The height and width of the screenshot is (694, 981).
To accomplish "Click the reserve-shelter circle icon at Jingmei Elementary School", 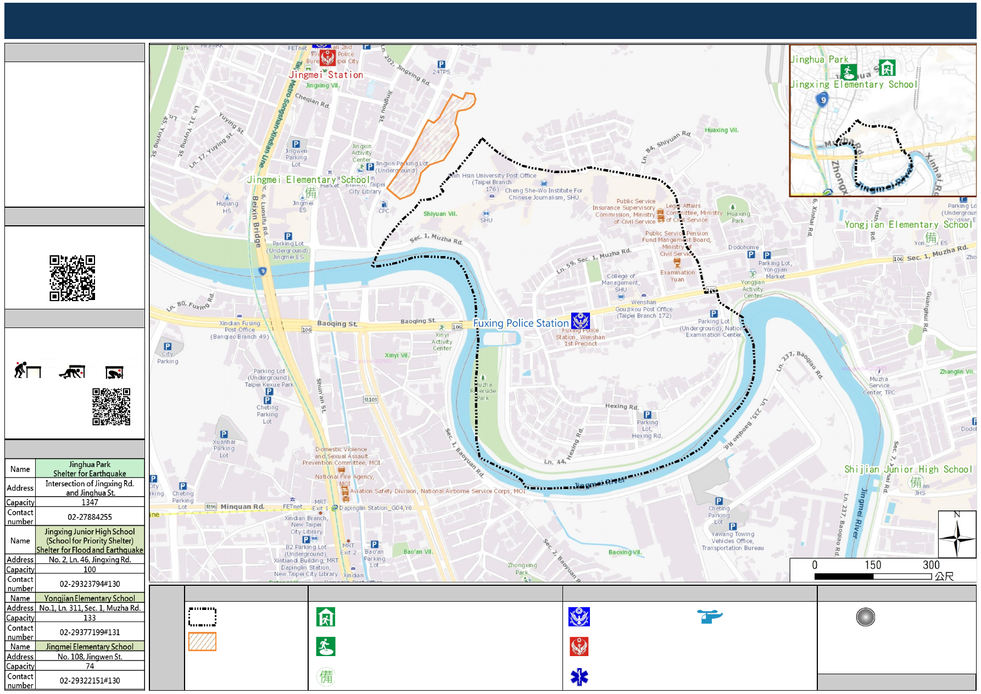I will (311, 192).
